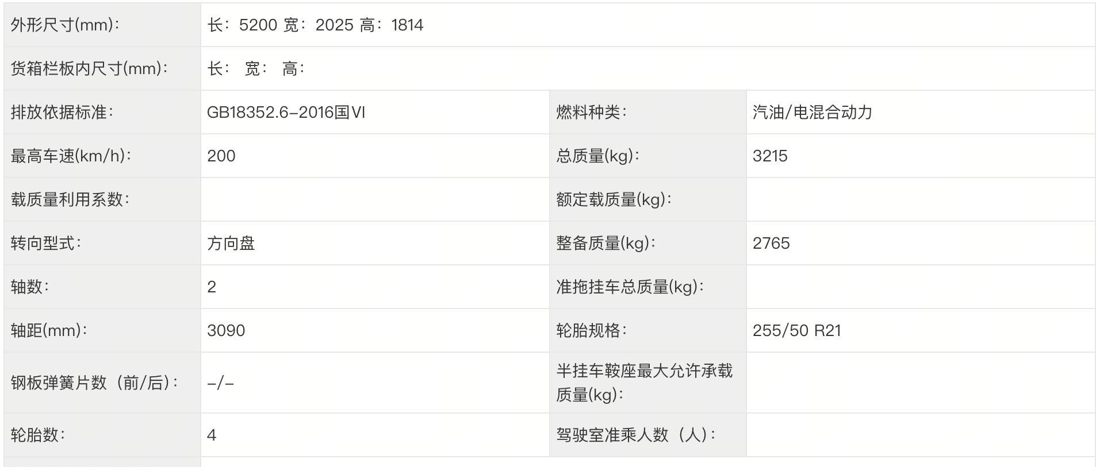Select the dimensions value 长:5200 宽:2025 高:1814
Viewport: 1096px width, 467px height.
coord(315,25)
